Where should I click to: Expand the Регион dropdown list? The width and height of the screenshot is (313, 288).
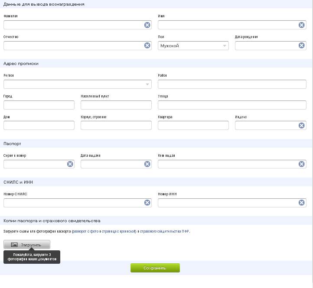77,84
